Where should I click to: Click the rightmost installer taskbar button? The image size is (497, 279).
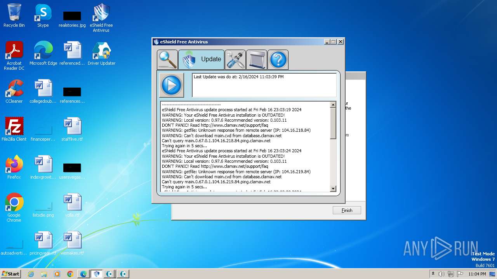coord(123,274)
